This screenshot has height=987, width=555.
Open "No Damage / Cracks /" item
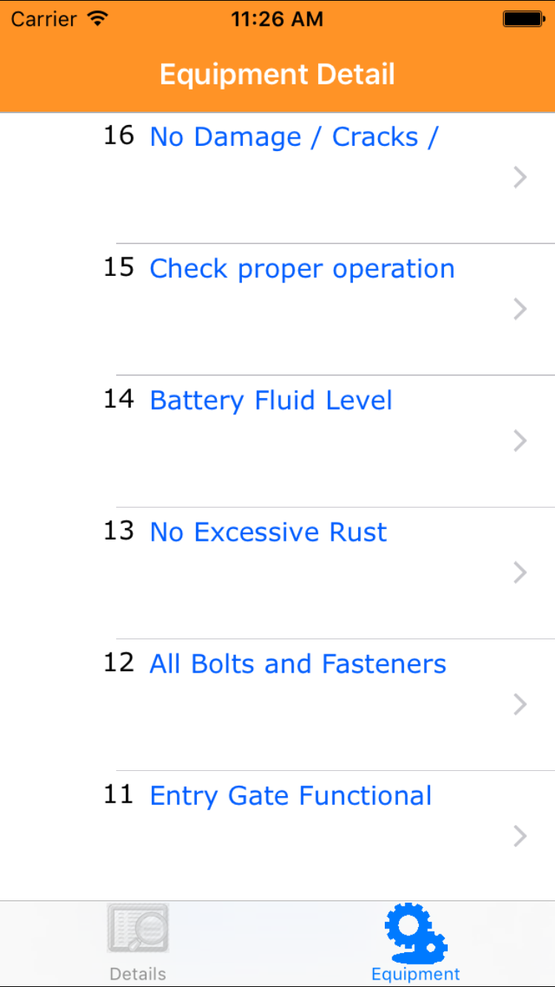coord(294,137)
